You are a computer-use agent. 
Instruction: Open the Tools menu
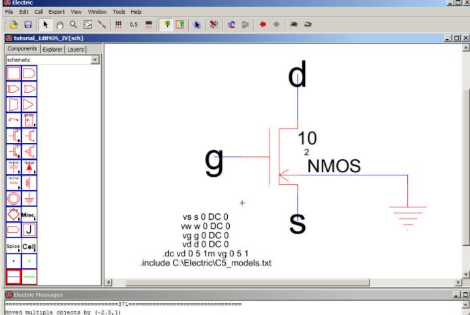pyautogui.click(x=118, y=12)
